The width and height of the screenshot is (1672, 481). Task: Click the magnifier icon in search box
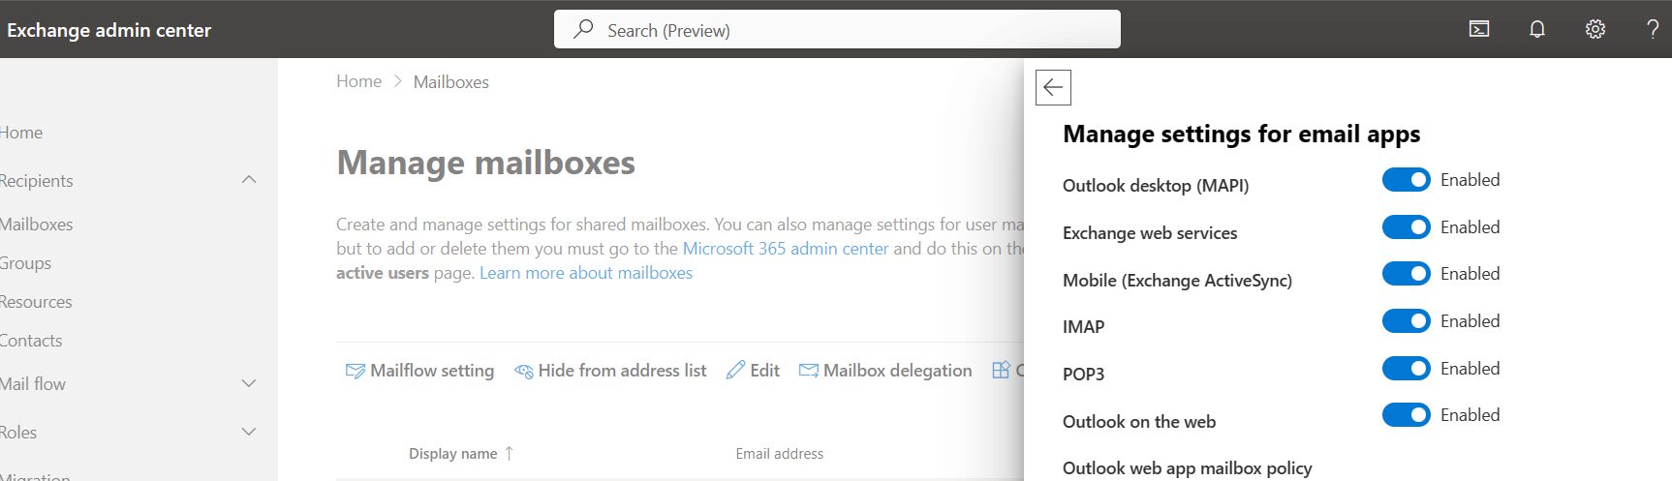point(583,29)
